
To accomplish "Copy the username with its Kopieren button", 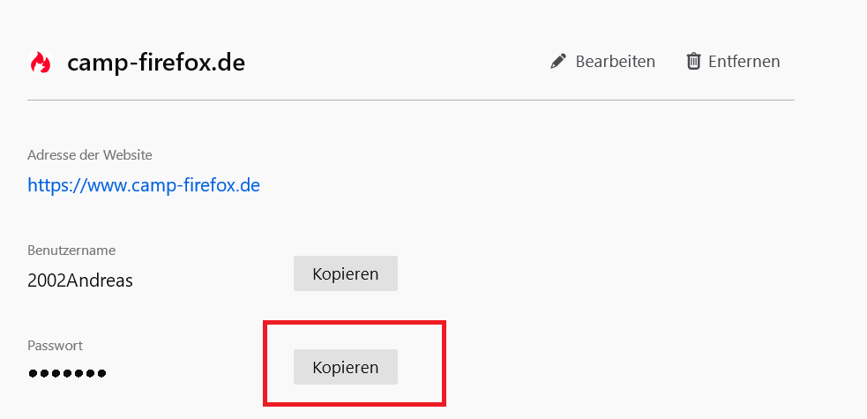I will point(346,273).
